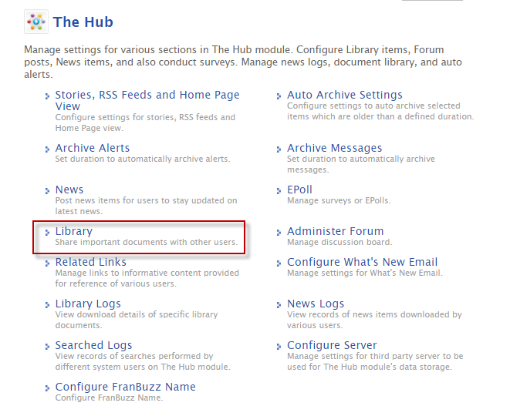Open the Administer Forum link
Viewport: 510px width, 406px height.
click(x=336, y=231)
